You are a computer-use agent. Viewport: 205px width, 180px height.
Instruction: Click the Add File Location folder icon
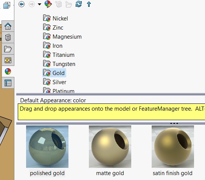[68, 4]
